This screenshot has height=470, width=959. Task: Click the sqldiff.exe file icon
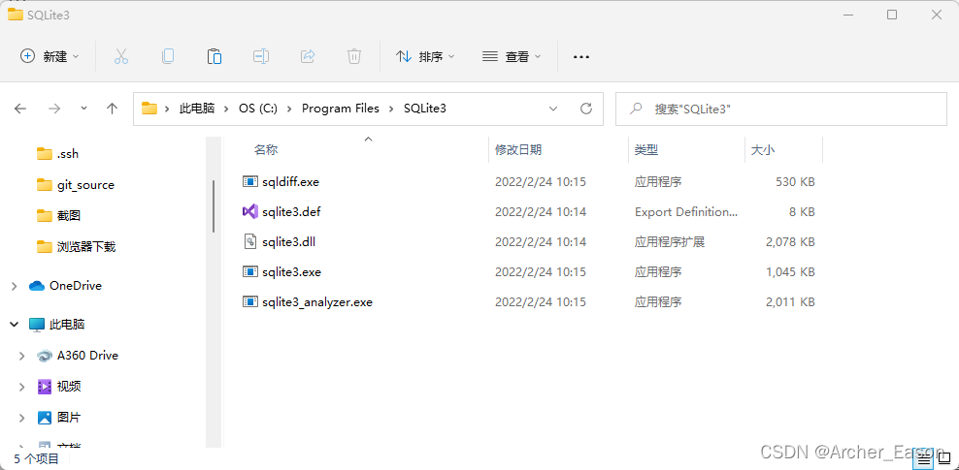tap(250, 181)
